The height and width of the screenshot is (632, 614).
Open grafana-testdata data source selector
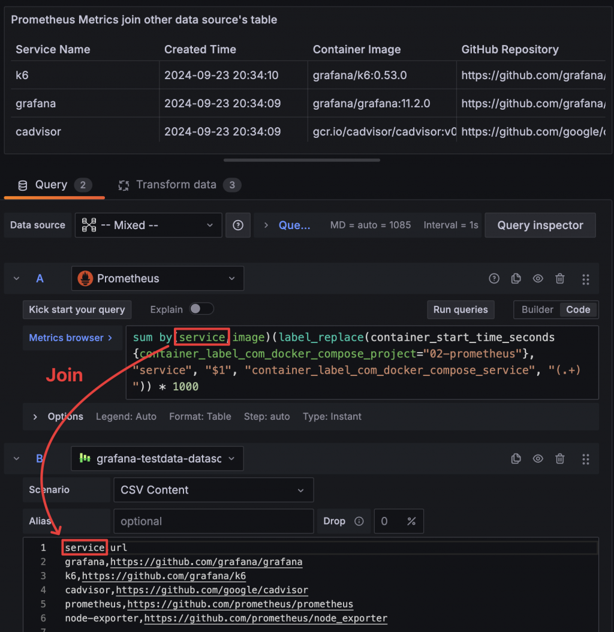pos(157,459)
